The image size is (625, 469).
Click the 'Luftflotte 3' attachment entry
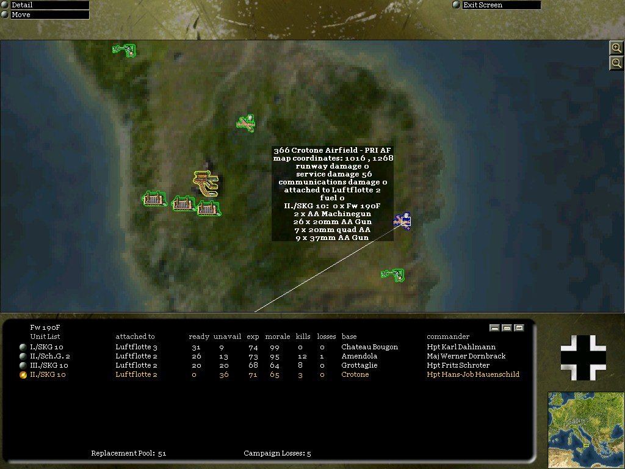pos(136,347)
